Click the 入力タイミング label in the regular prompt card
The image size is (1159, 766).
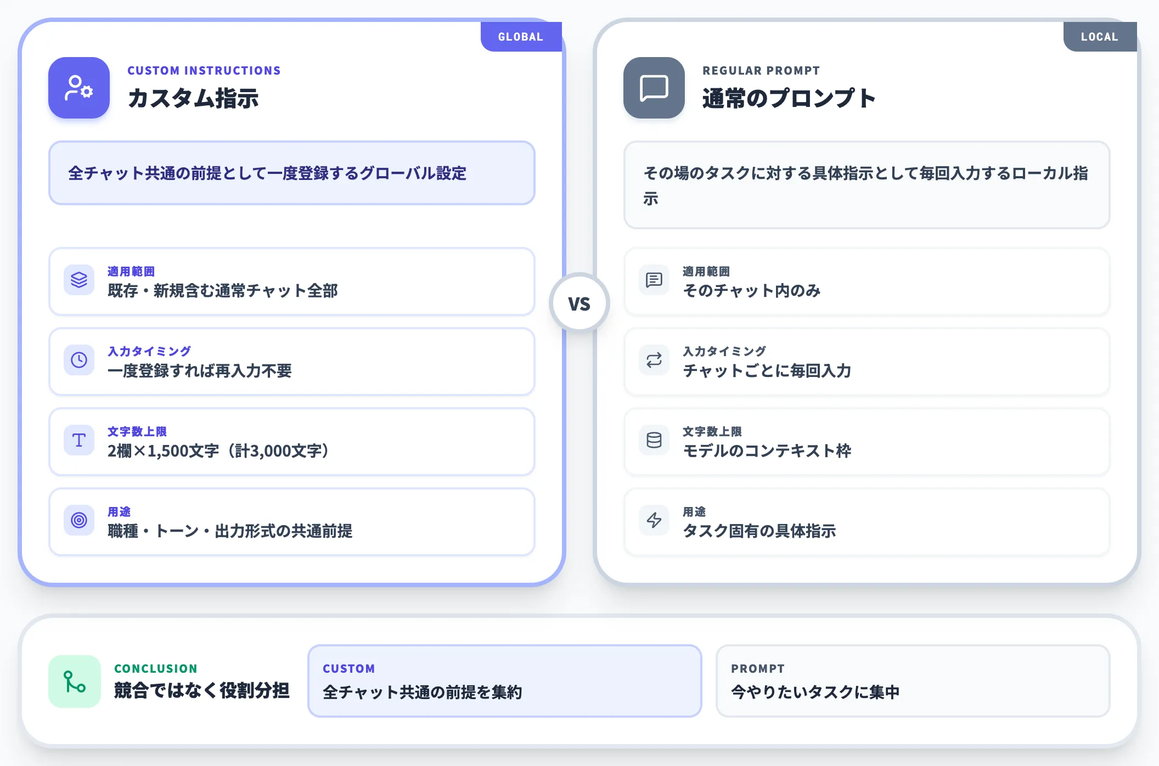coord(724,352)
